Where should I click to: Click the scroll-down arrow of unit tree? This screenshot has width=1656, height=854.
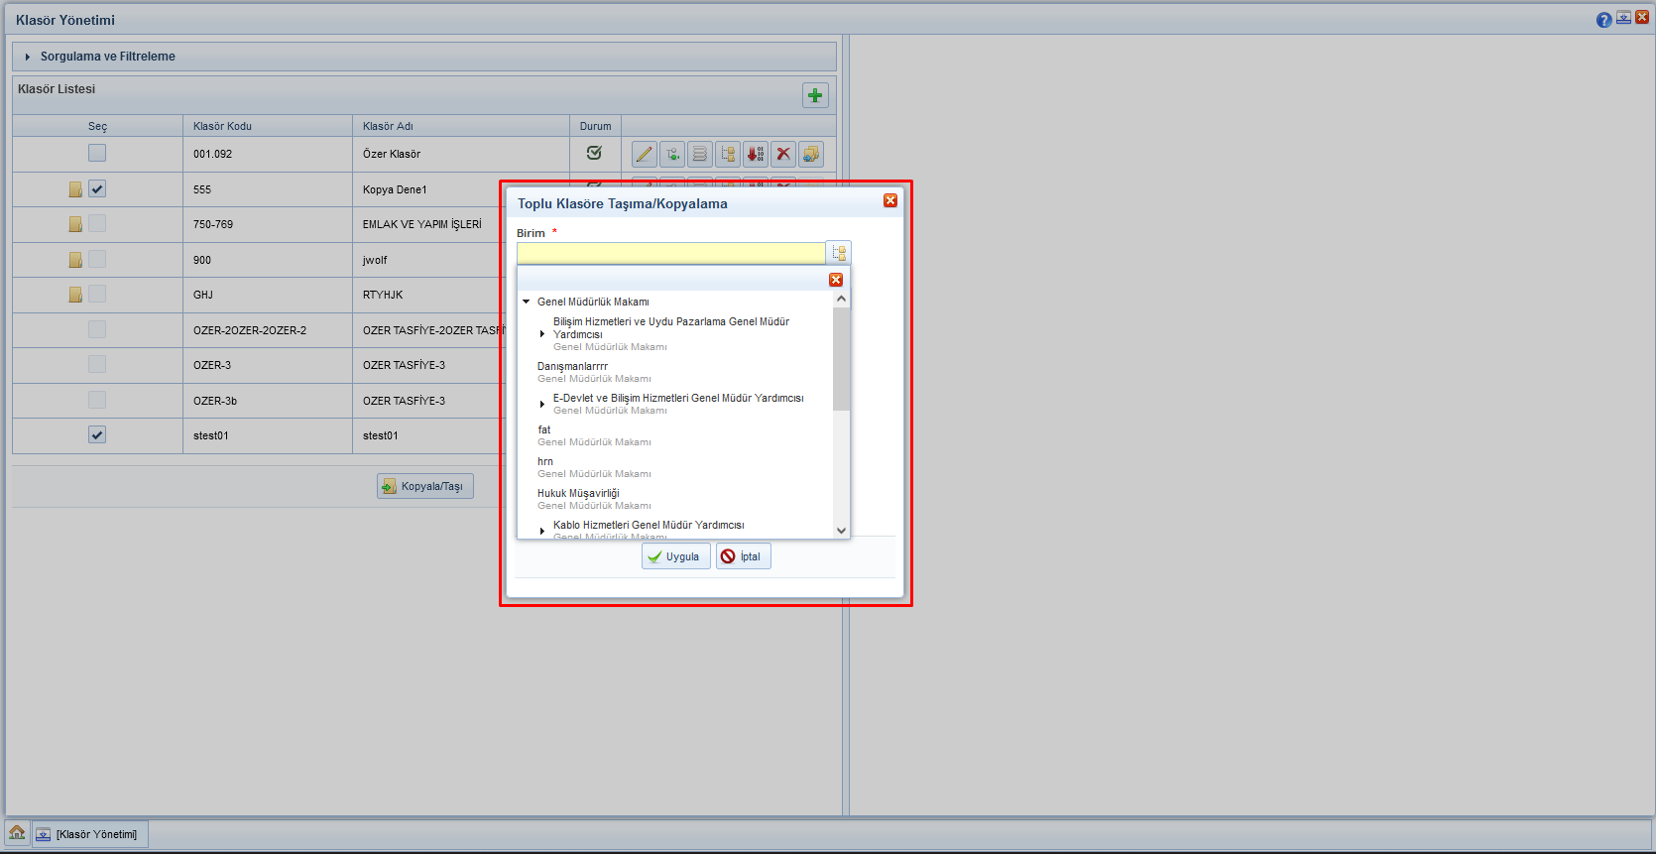(x=841, y=531)
